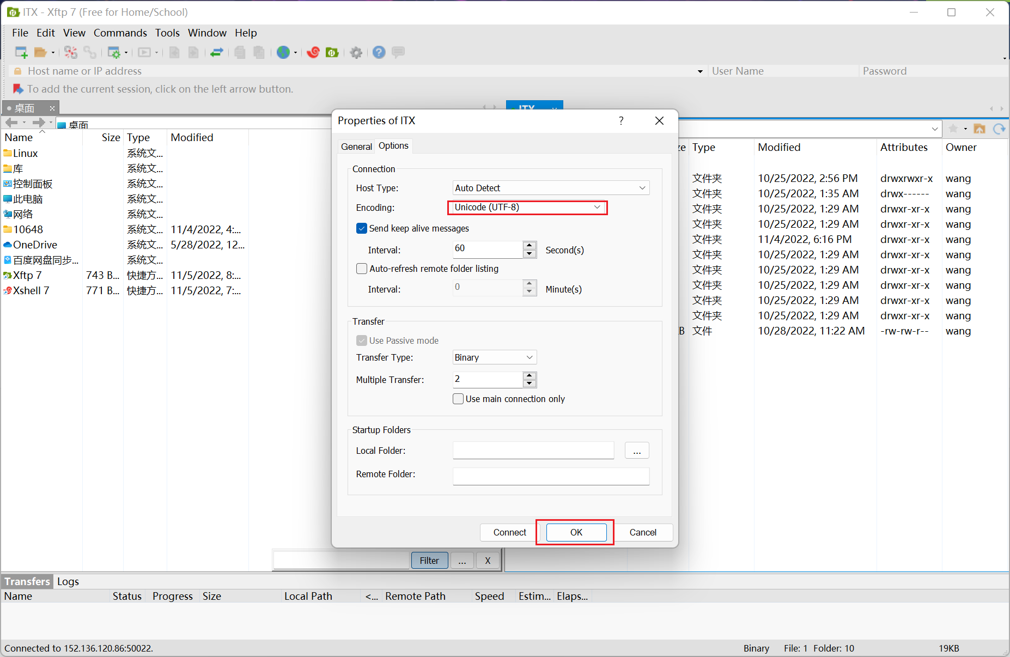1010x657 pixels.
Task: Click the globe icon in toolbar
Action: (283, 52)
